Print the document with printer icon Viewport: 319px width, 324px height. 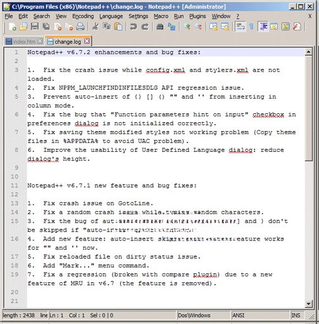(x=80, y=27)
